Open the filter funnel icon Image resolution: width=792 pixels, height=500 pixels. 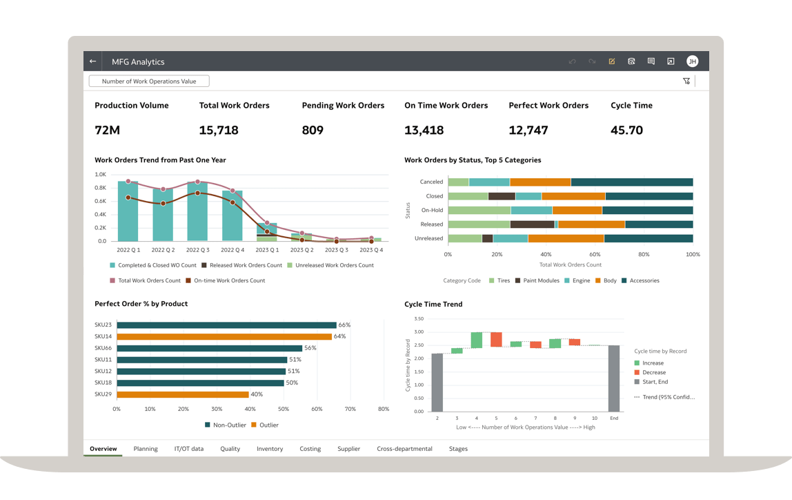(x=686, y=81)
